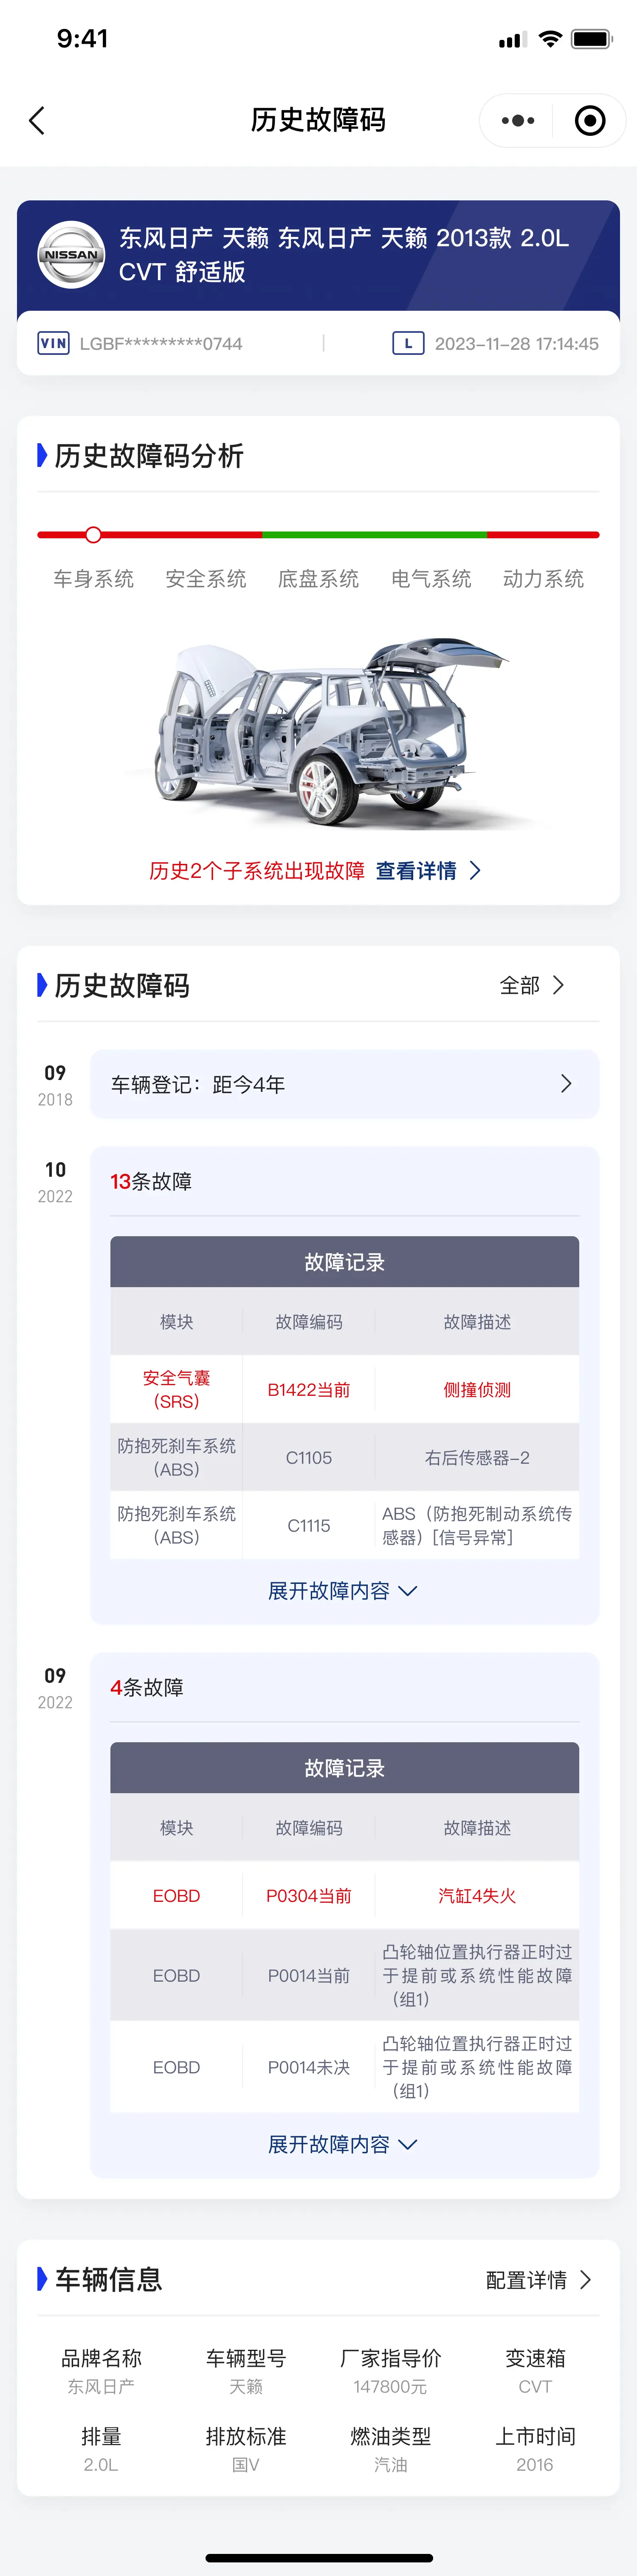The image size is (637, 2576).
Task: Open the 车辆登记 距今4年 row
Action: (x=344, y=1084)
